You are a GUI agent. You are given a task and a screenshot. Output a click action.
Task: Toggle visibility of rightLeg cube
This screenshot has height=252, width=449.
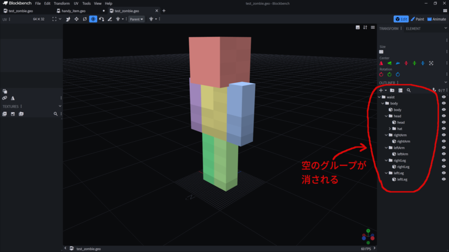444,166
